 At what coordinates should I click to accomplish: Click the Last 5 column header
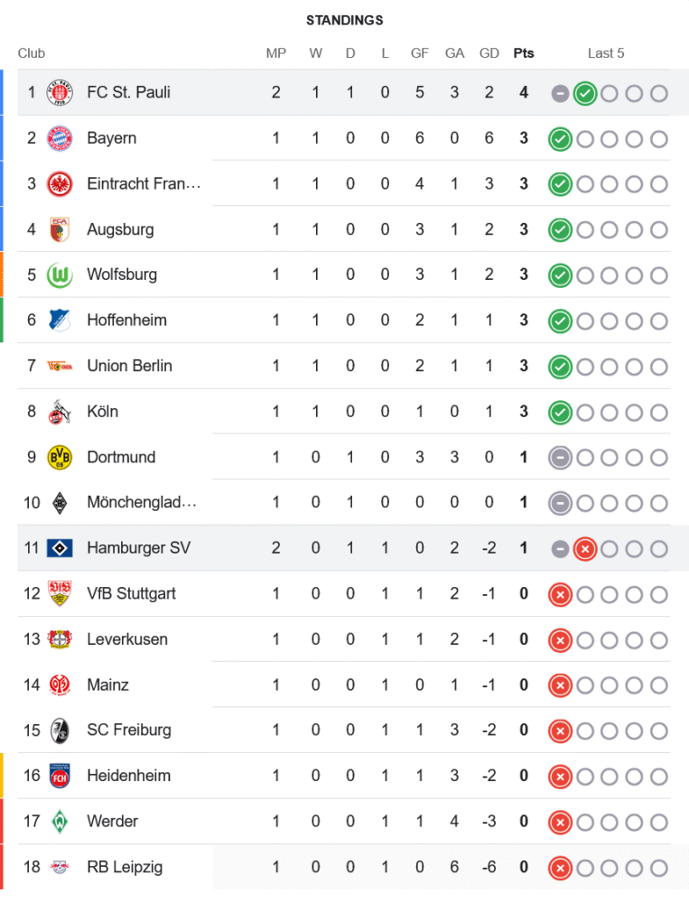coord(606,53)
